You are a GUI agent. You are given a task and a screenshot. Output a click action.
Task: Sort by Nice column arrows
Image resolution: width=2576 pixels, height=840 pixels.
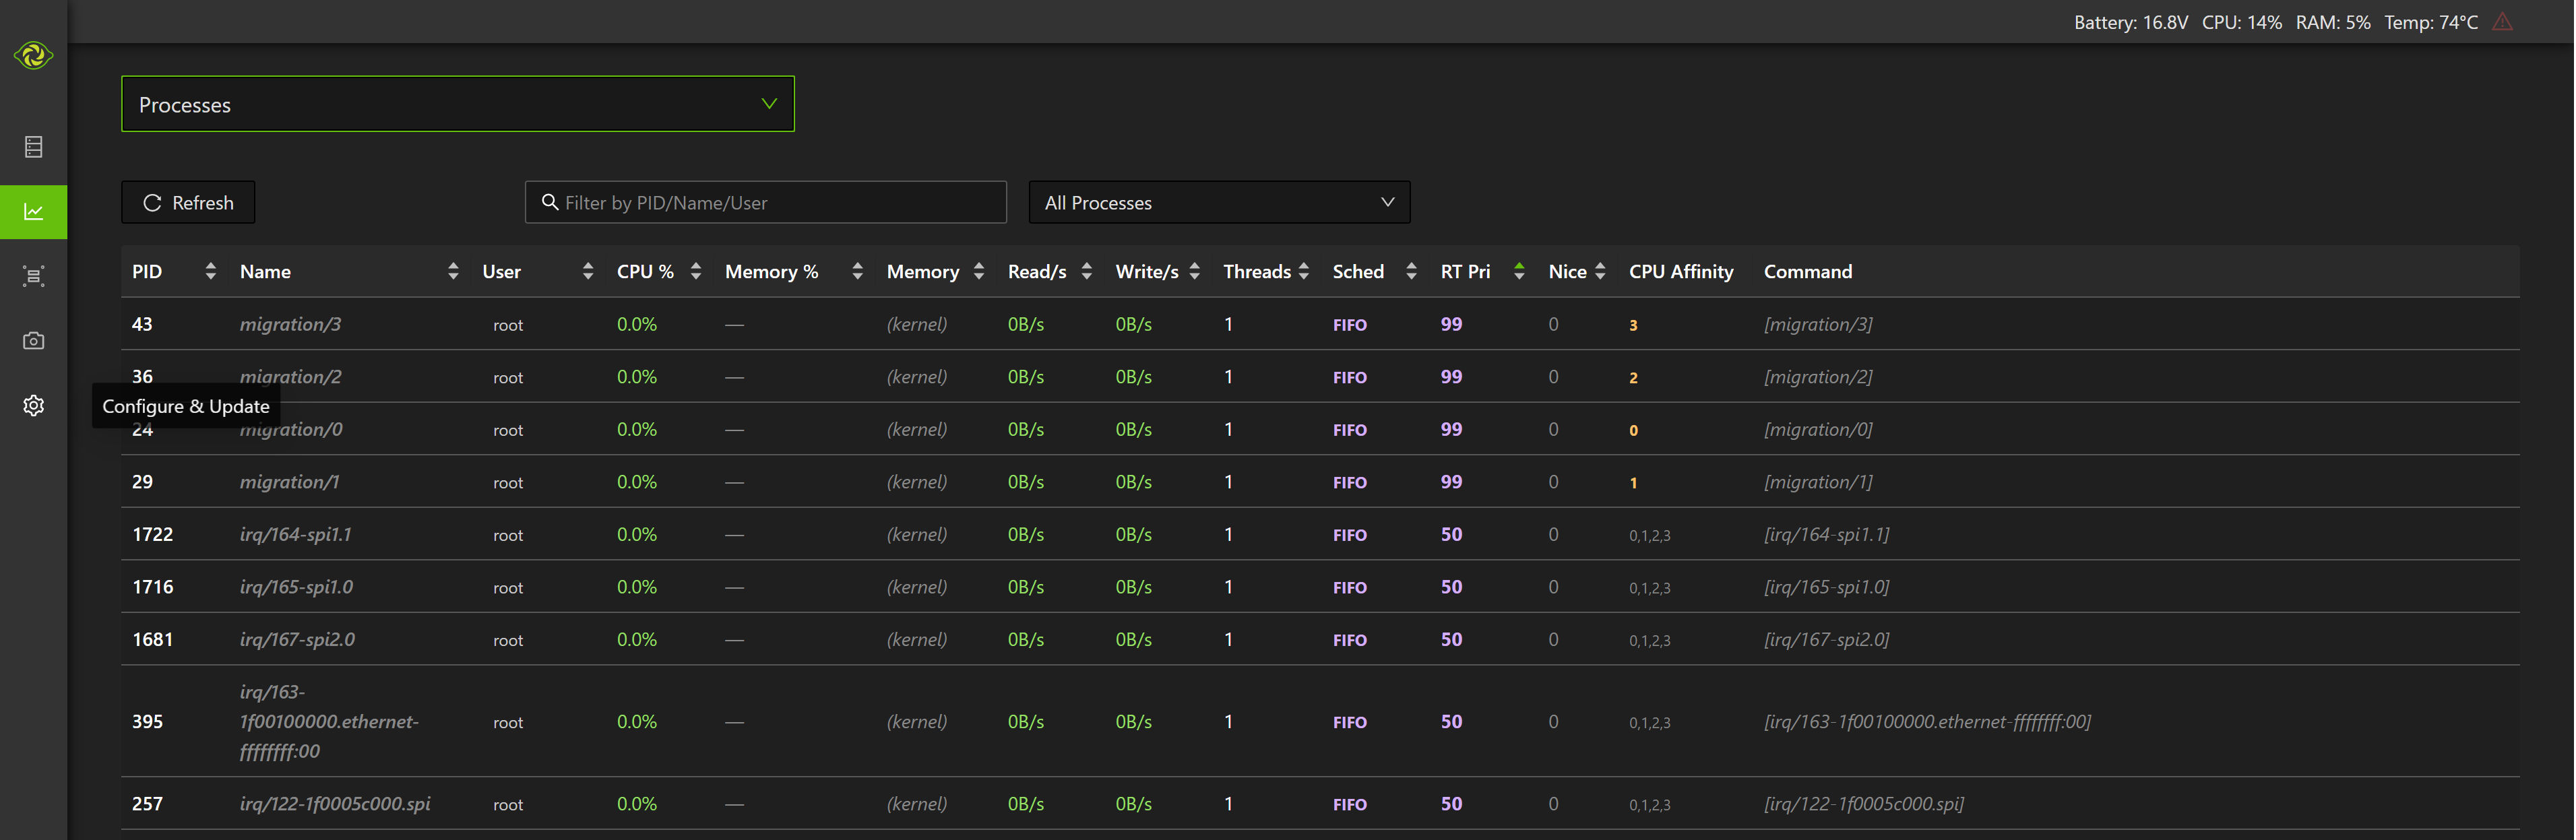pos(1600,271)
